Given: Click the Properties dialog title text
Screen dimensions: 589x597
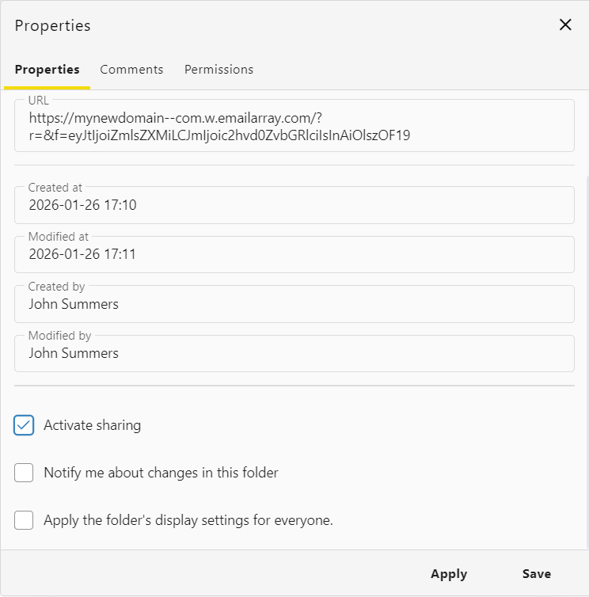Looking at the screenshot, I should [x=52, y=25].
